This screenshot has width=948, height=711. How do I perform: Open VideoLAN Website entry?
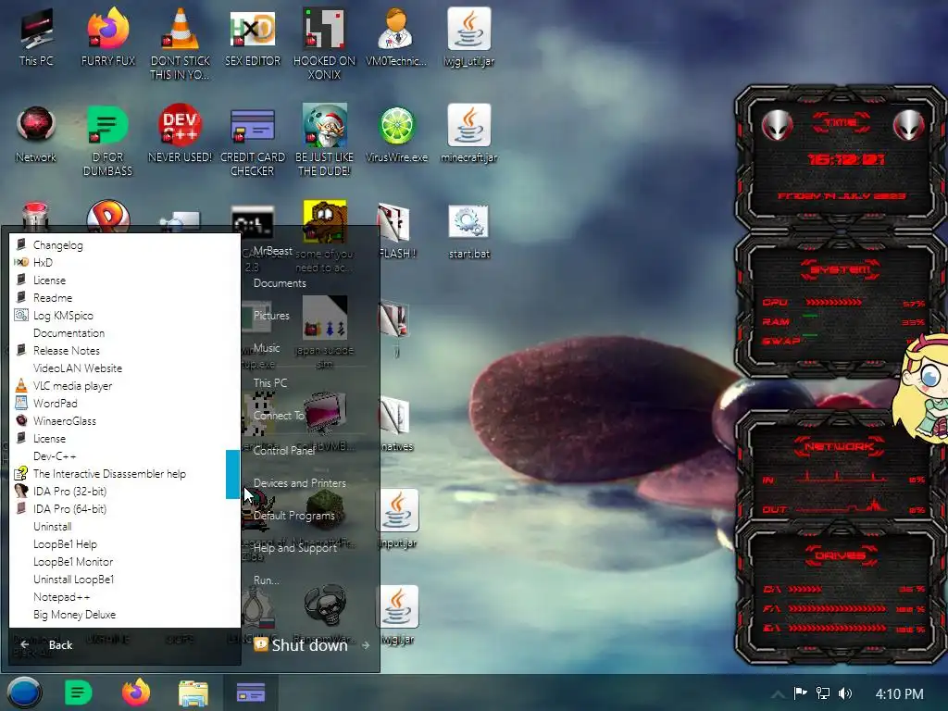point(125,368)
